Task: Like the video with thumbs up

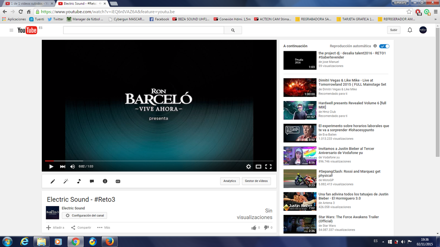Action: click(254, 228)
